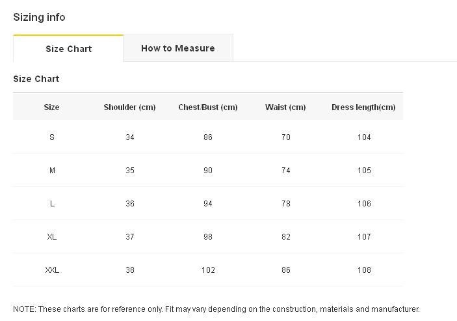
Task: Click the Size column header
Action: [51, 107]
